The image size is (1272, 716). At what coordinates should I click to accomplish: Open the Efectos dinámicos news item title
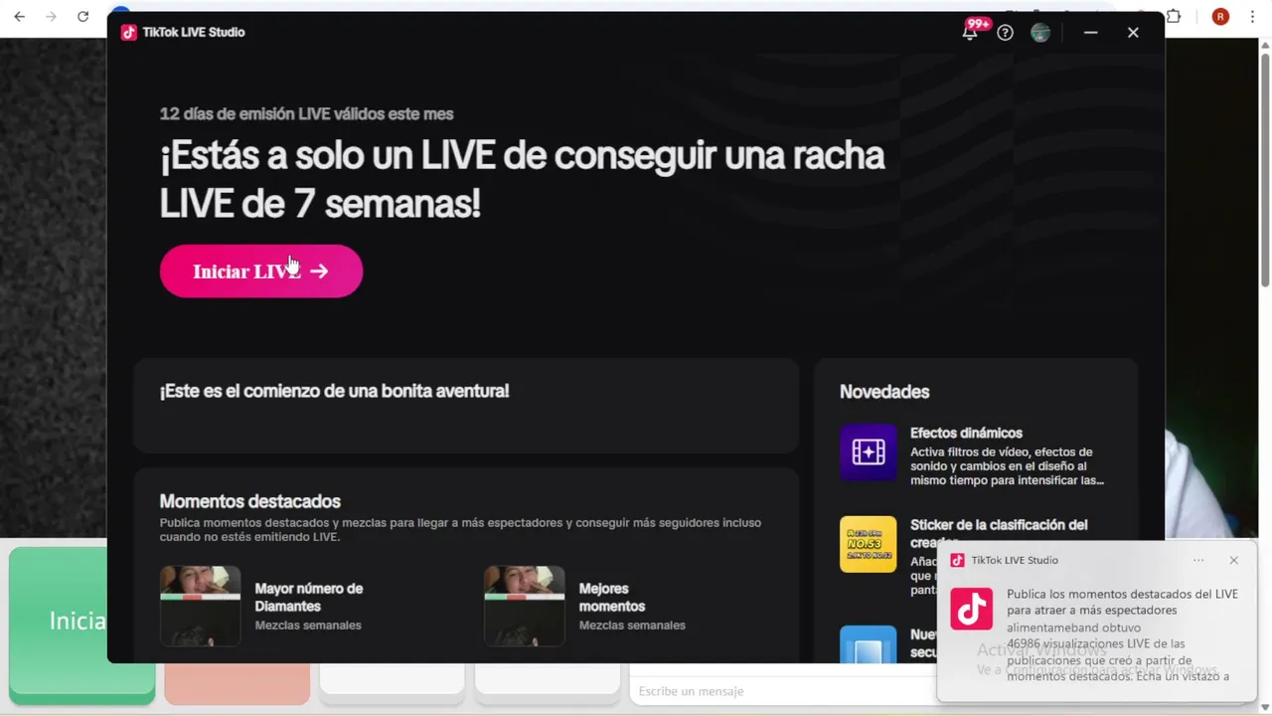(x=966, y=433)
